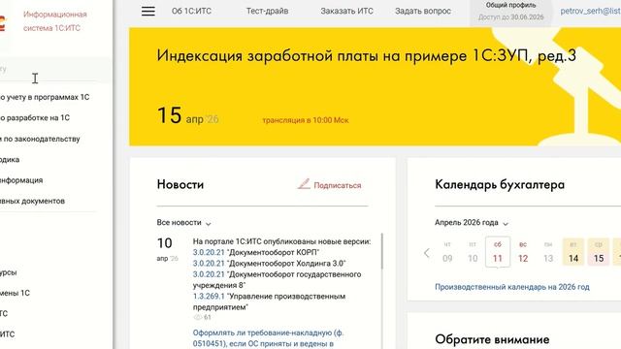Open sidebar item about разработке на 1С
This screenshot has width=621, height=349.
click(35, 117)
